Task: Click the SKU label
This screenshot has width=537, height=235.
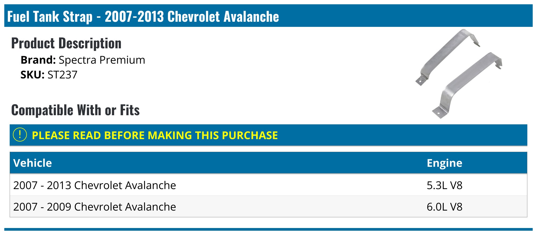Action: [32, 75]
